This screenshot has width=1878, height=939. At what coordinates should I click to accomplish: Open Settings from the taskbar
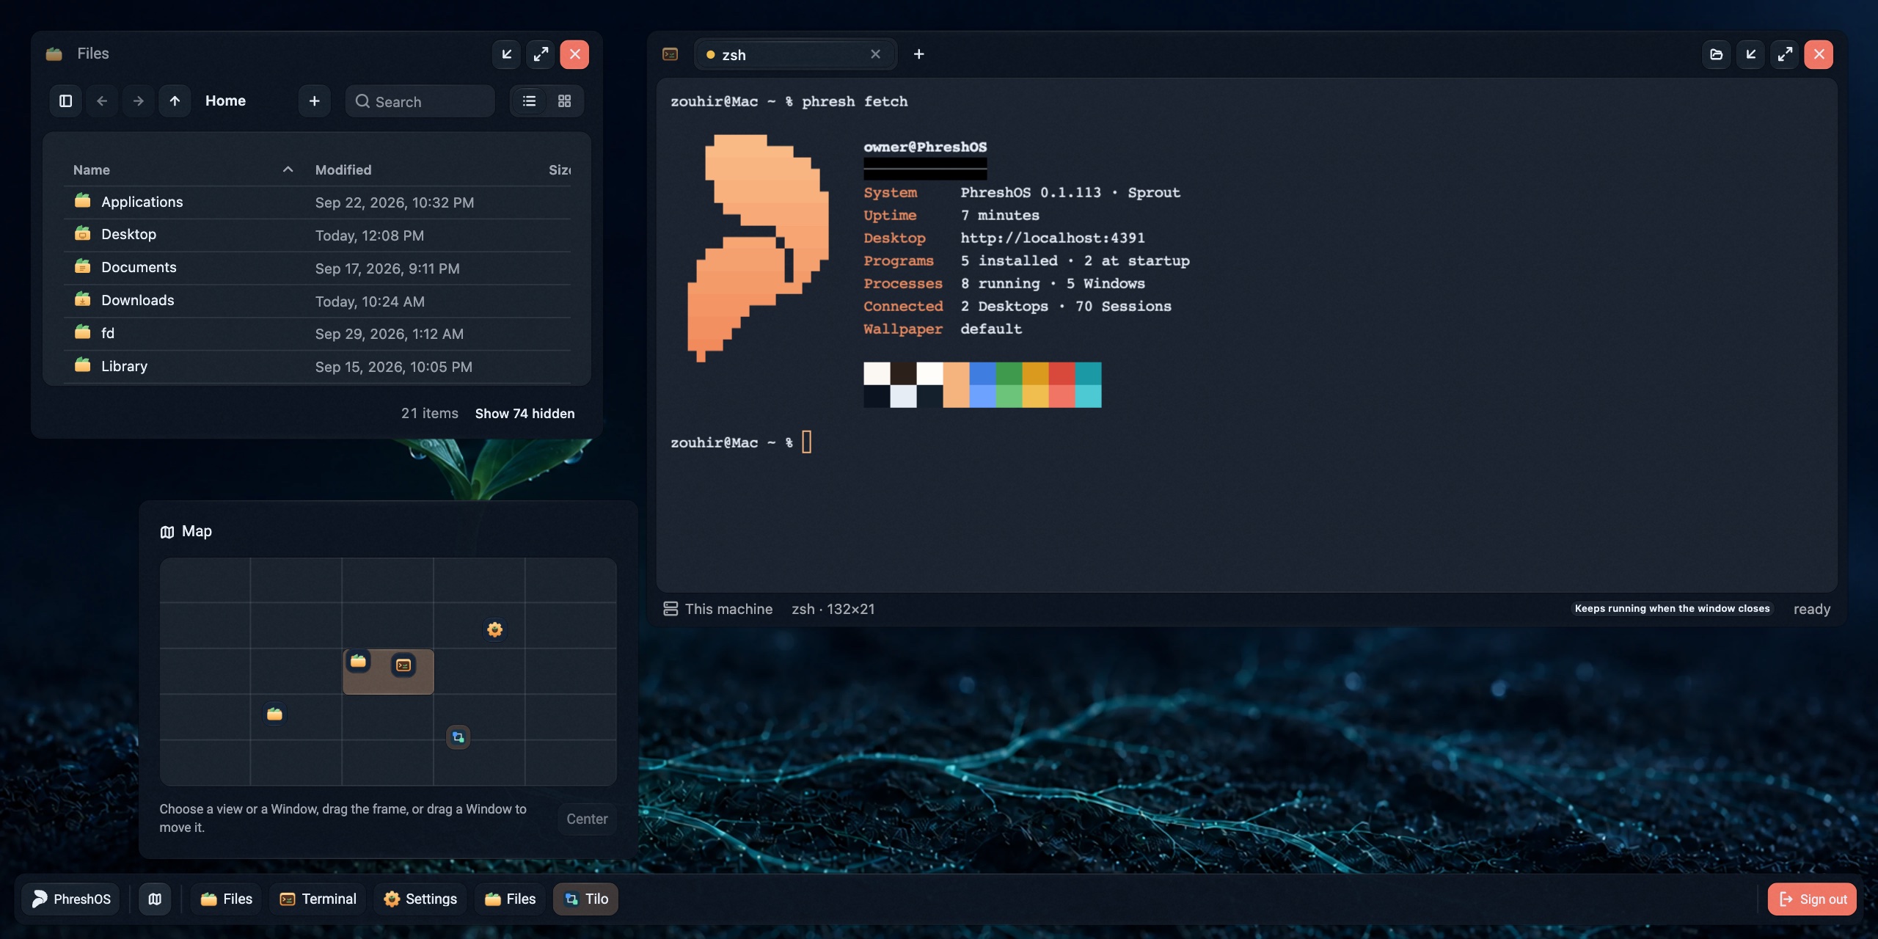tap(420, 899)
